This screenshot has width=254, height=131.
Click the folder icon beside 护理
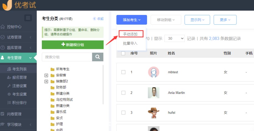(52, 124)
